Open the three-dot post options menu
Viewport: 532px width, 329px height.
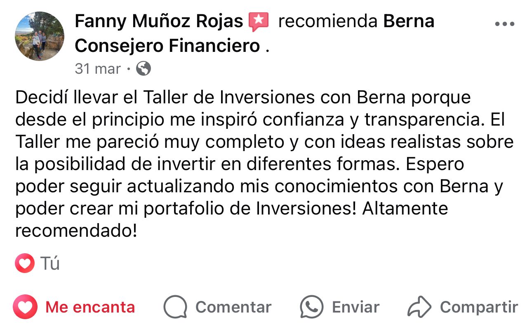504,24
